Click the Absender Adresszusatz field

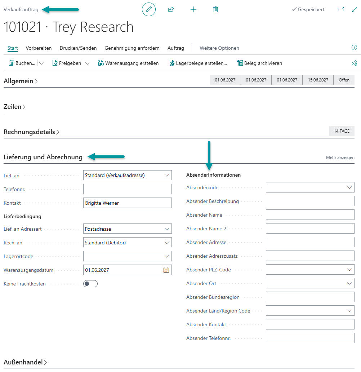click(x=310, y=256)
